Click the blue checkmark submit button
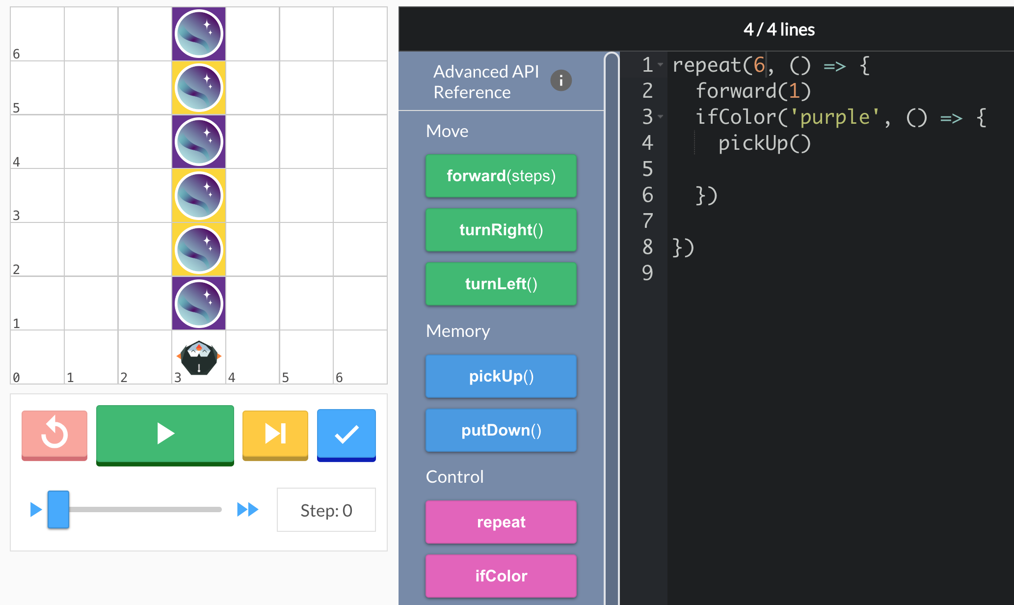 point(346,435)
